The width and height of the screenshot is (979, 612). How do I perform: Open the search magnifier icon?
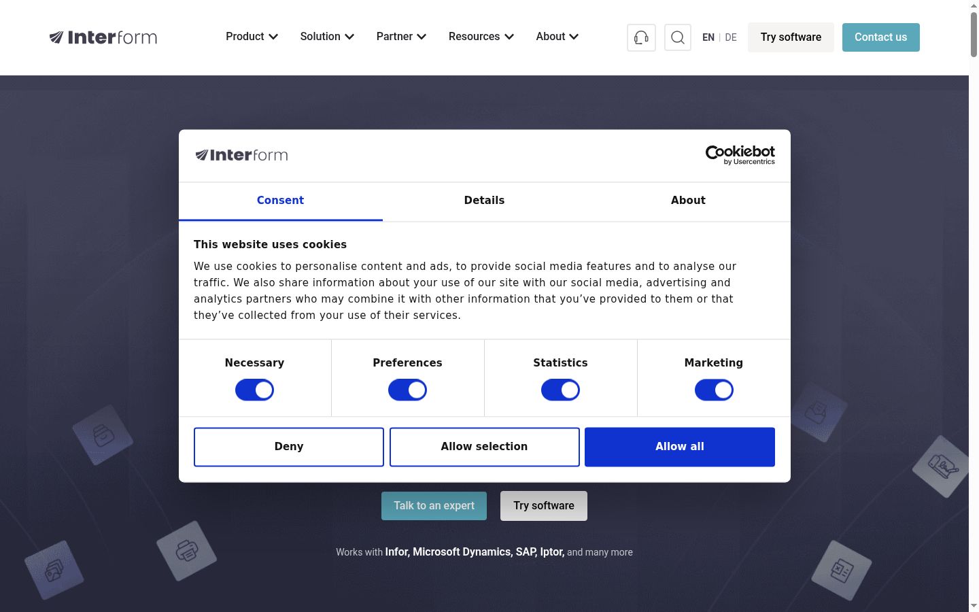678,37
